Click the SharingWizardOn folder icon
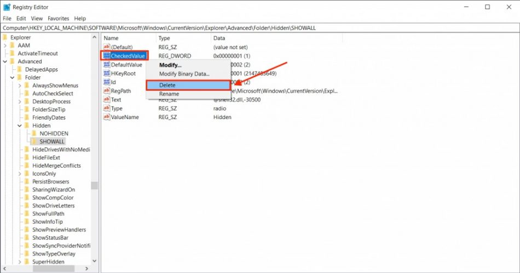The width and height of the screenshot is (520, 273). point(27,189)
